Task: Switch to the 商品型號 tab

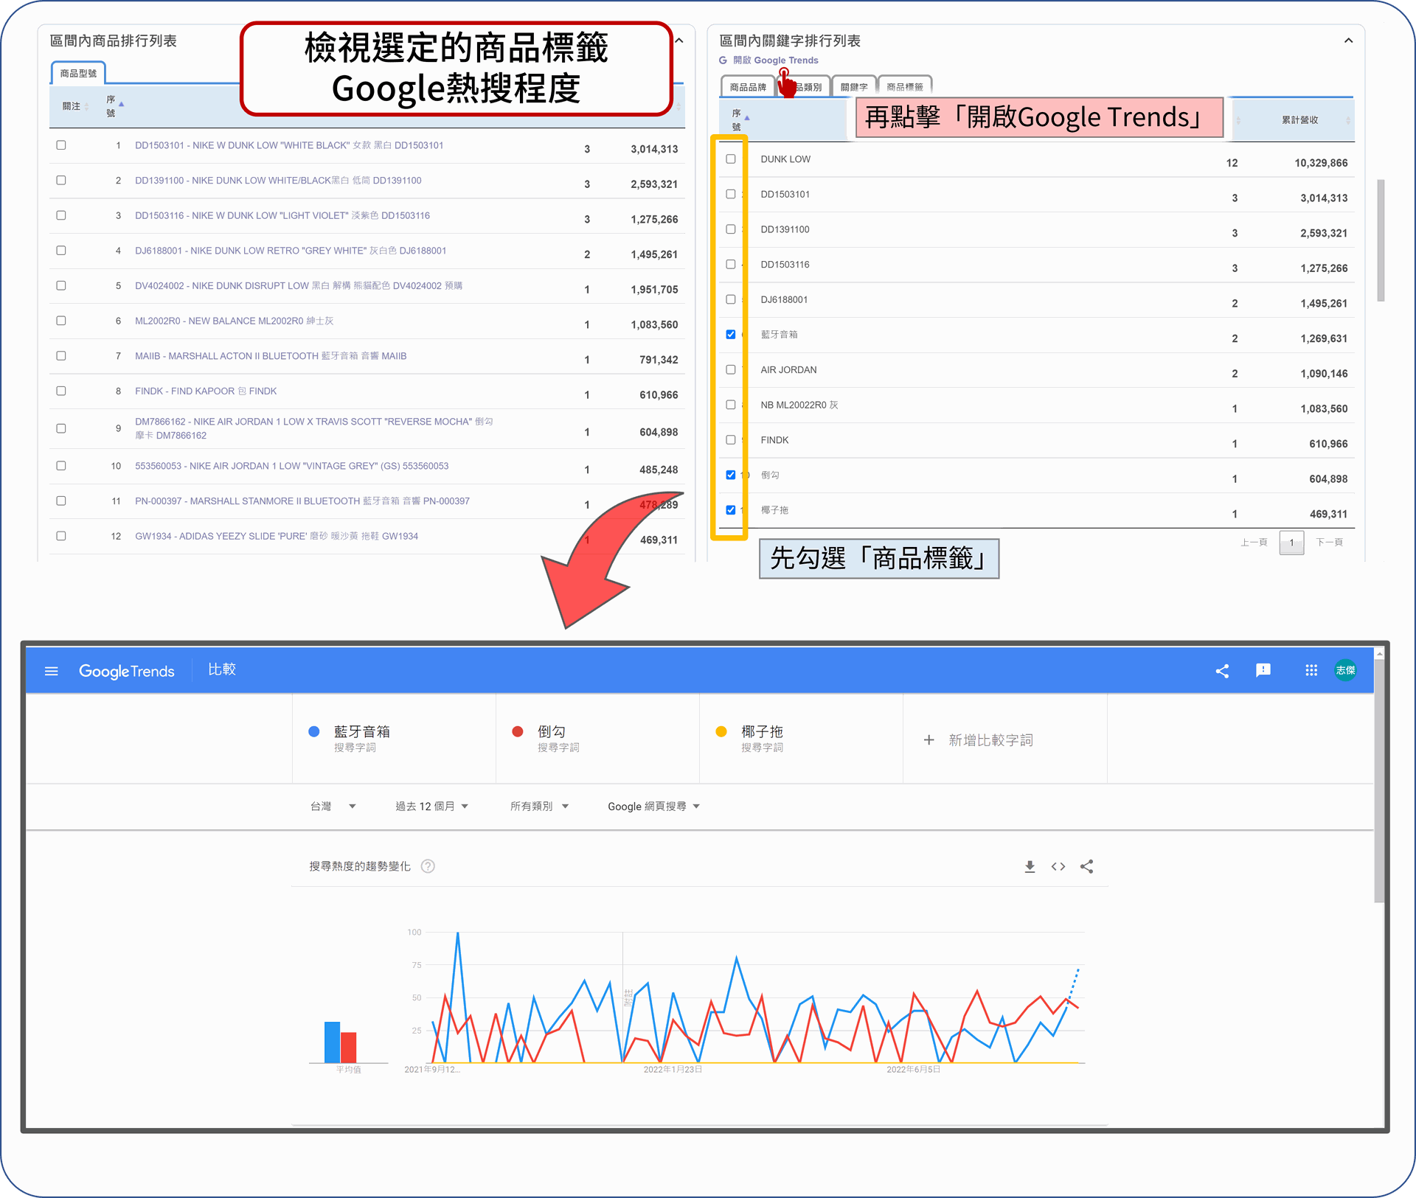Action: (x=78, y=73)
